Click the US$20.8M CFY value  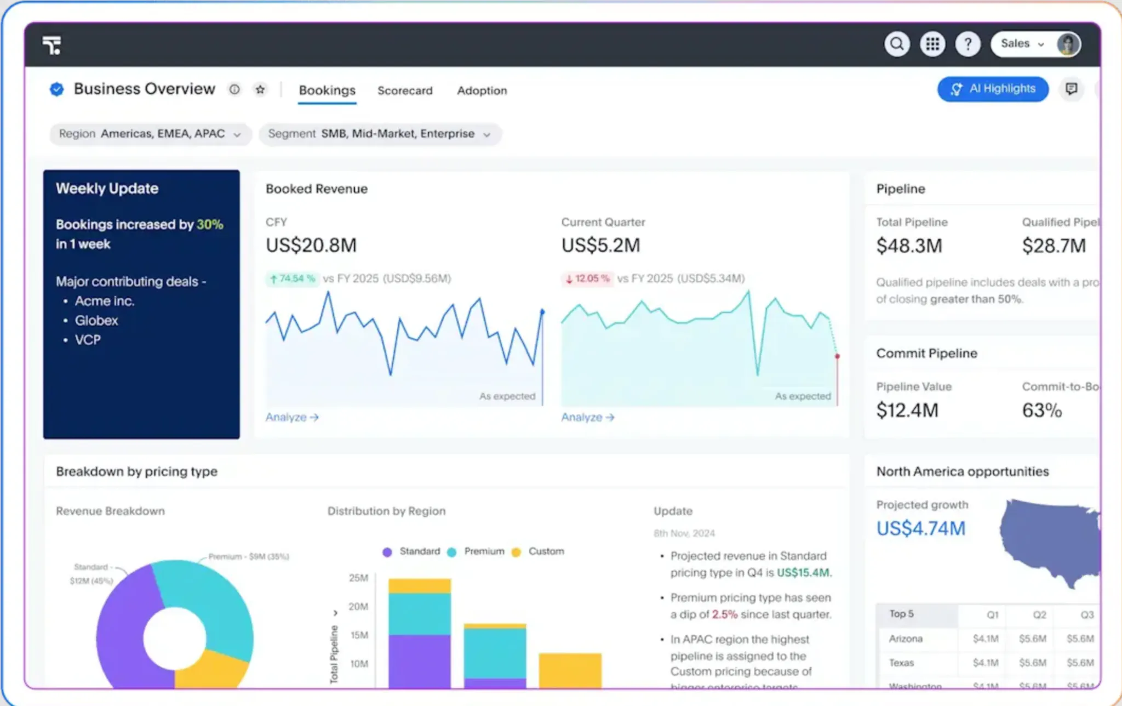311,245
